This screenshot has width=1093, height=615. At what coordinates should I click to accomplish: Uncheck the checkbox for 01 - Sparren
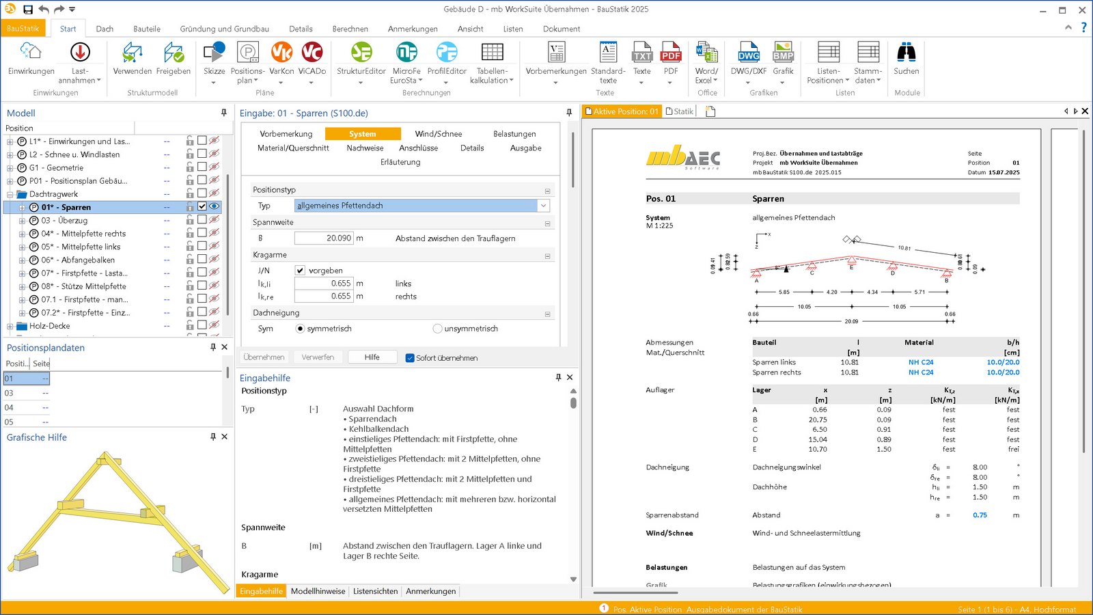(x=202, y=206)
